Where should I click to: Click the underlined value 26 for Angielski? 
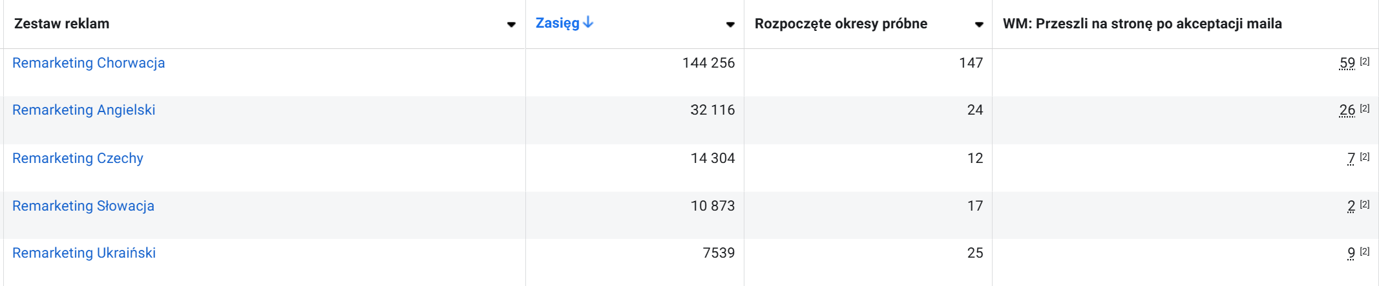[x=1347, y=110]
